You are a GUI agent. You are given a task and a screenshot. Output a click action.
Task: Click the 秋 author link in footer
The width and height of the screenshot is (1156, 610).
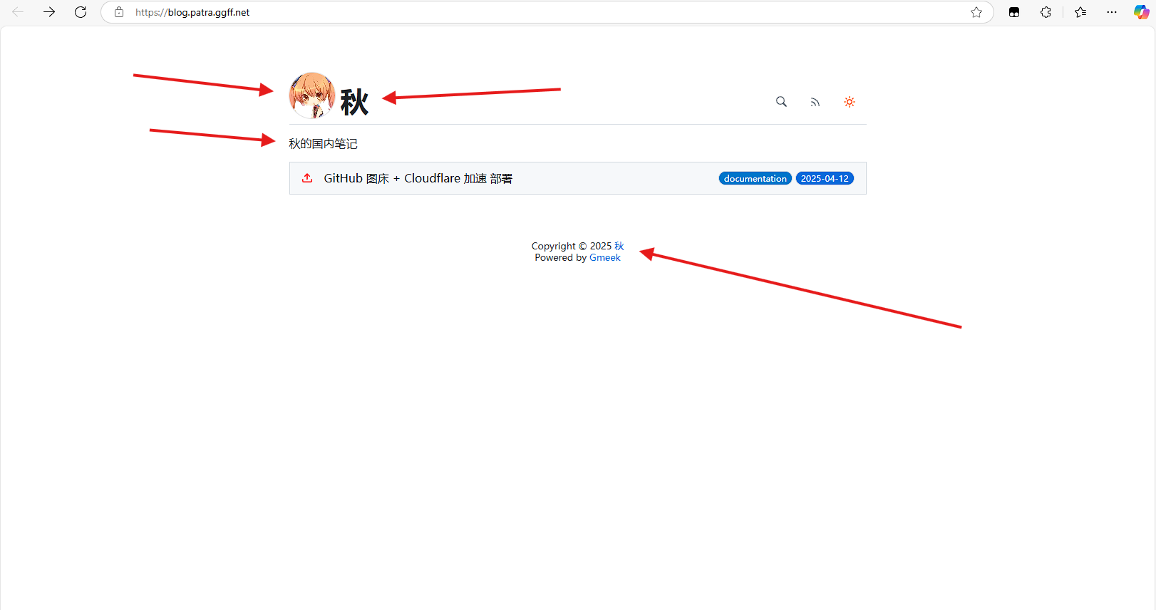click(619, 246)
